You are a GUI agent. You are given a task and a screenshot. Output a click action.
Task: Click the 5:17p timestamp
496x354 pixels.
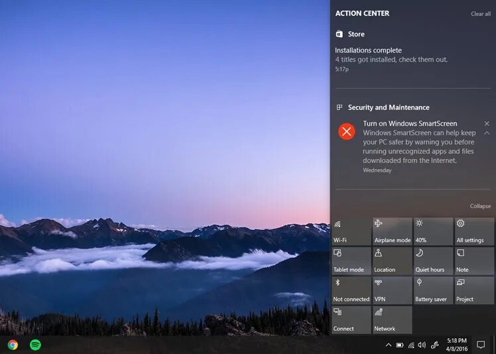pos(341,70)
